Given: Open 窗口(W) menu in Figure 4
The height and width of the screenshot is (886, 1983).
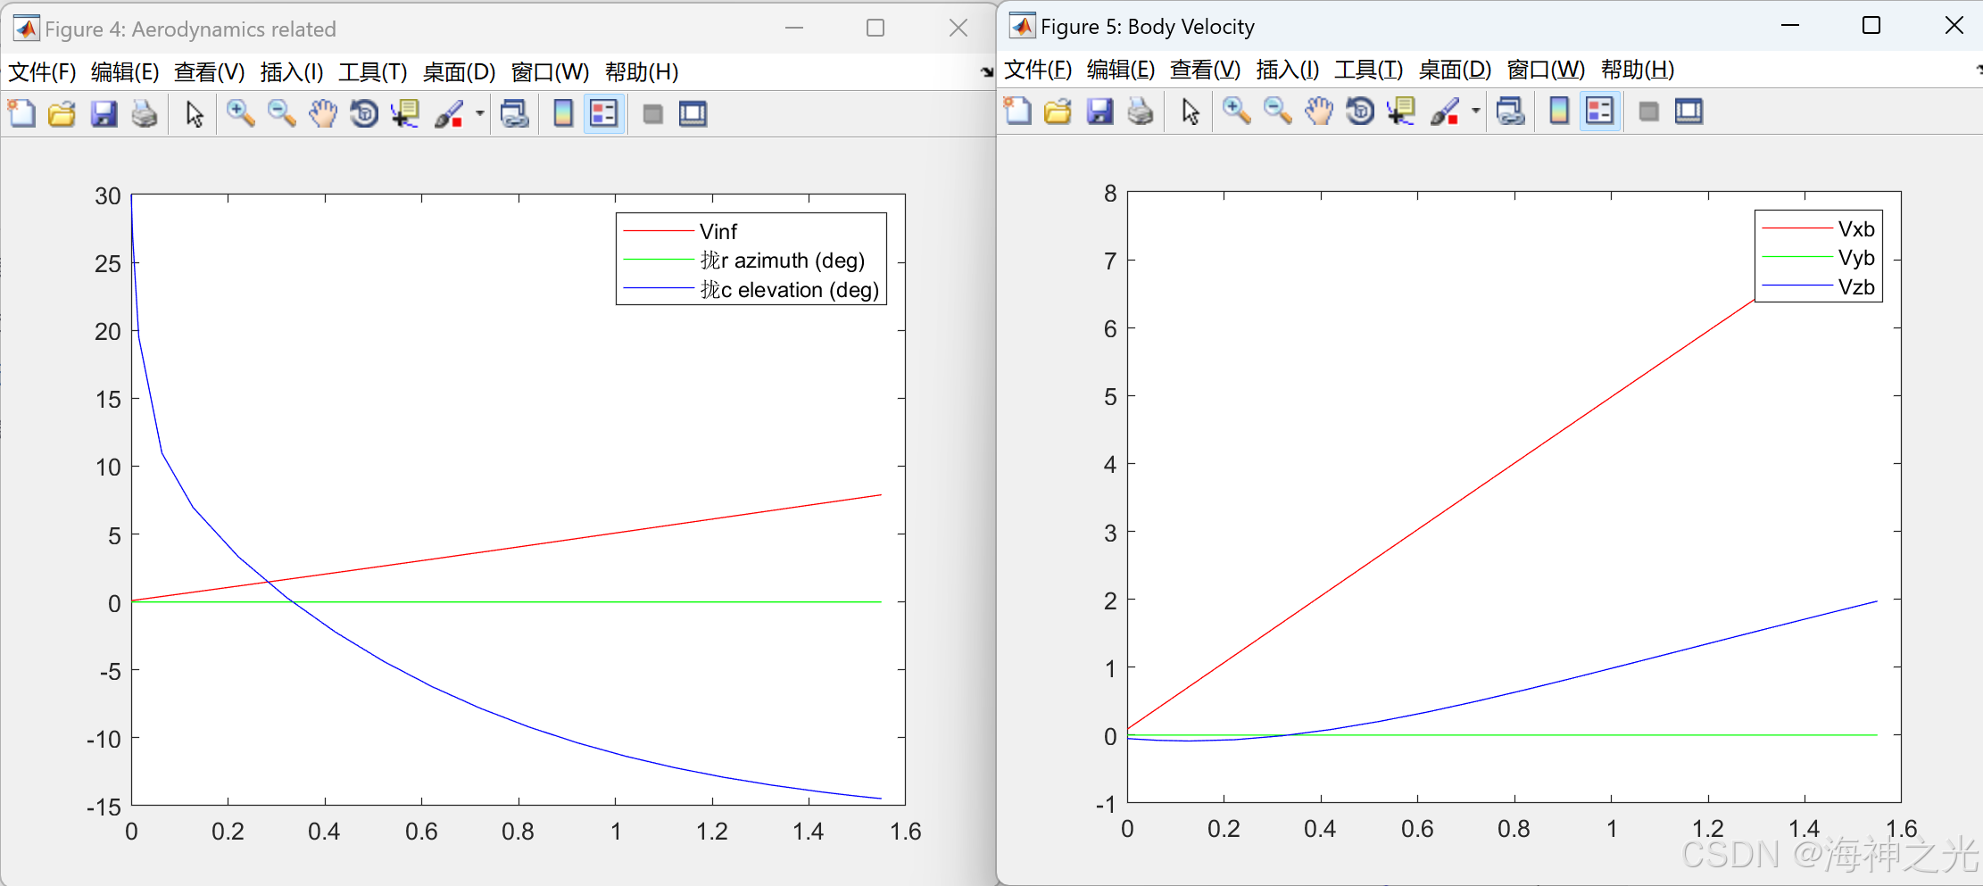Looking at the screenshot, I should tap(551, 71).
